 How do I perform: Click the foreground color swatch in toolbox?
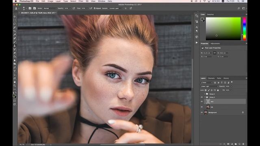(14, 96)
